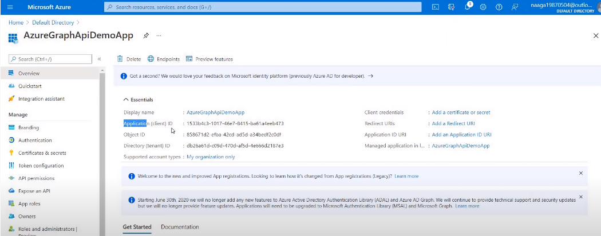Click the API permissions icon
Image resolution: width=601 pixels, height=236 pixels.
click(x=11, y=178)
